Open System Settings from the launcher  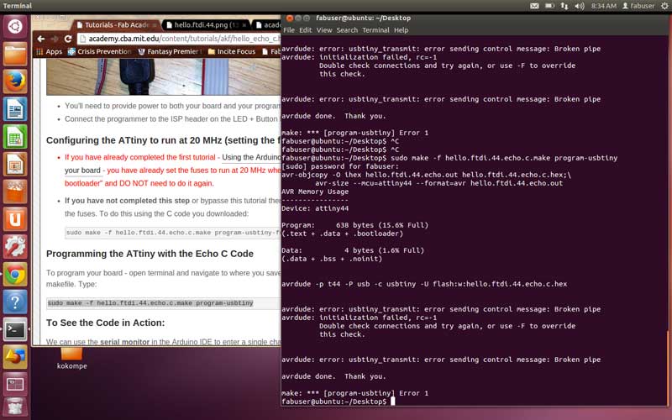pos(15,247)
